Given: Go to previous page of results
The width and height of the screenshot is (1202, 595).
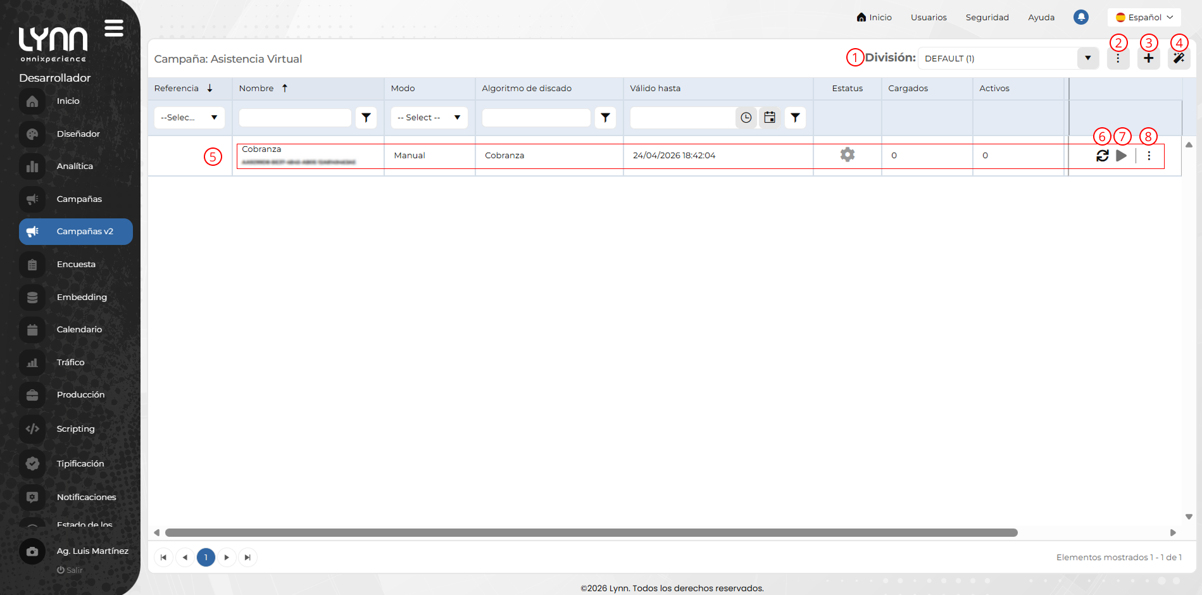Looking at the screenshot, I should click(x=185, y=558).
